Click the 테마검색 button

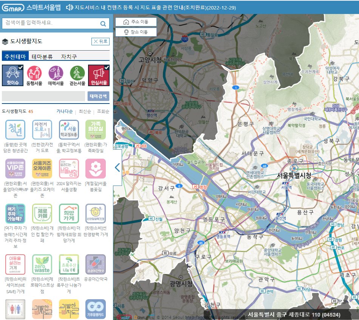[99, 96]
